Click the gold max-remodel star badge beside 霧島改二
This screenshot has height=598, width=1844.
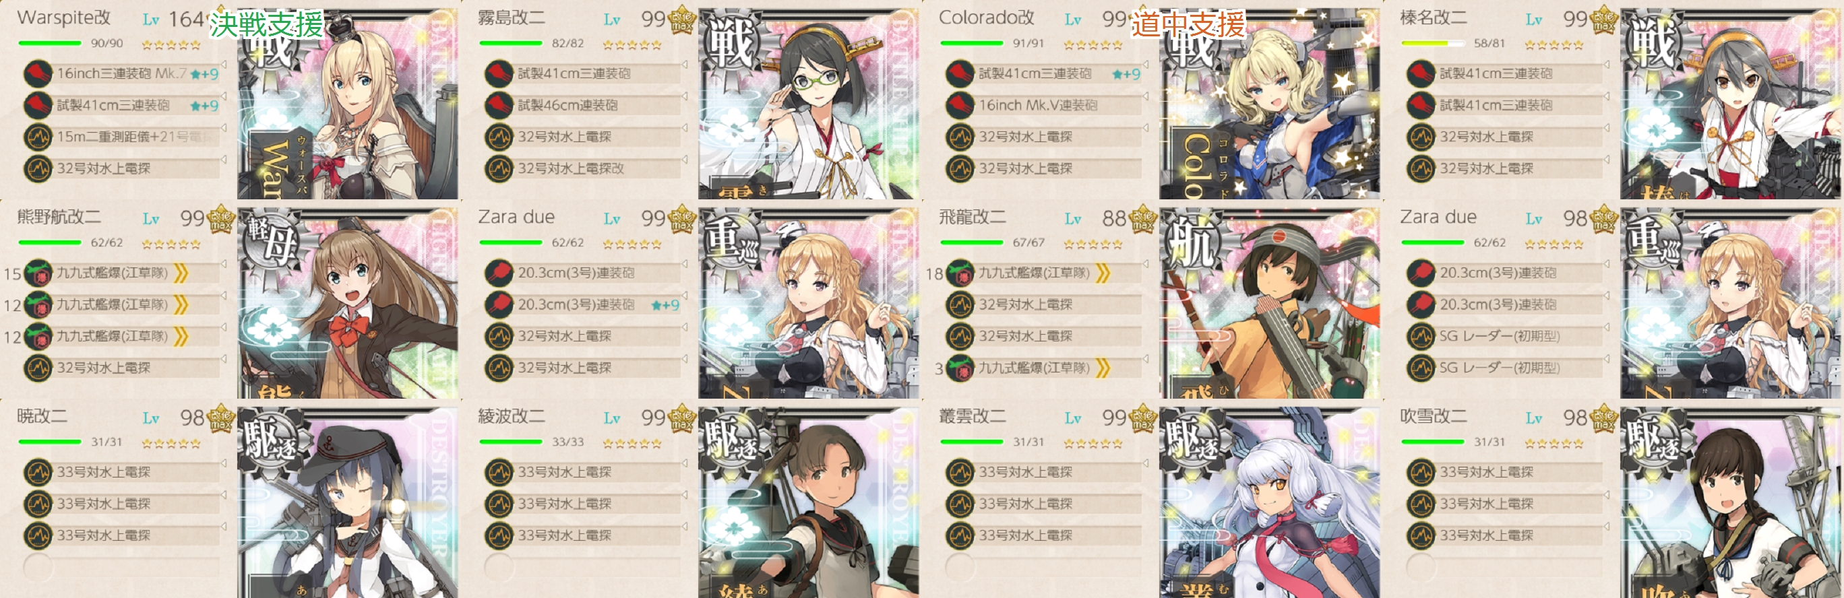681,21
